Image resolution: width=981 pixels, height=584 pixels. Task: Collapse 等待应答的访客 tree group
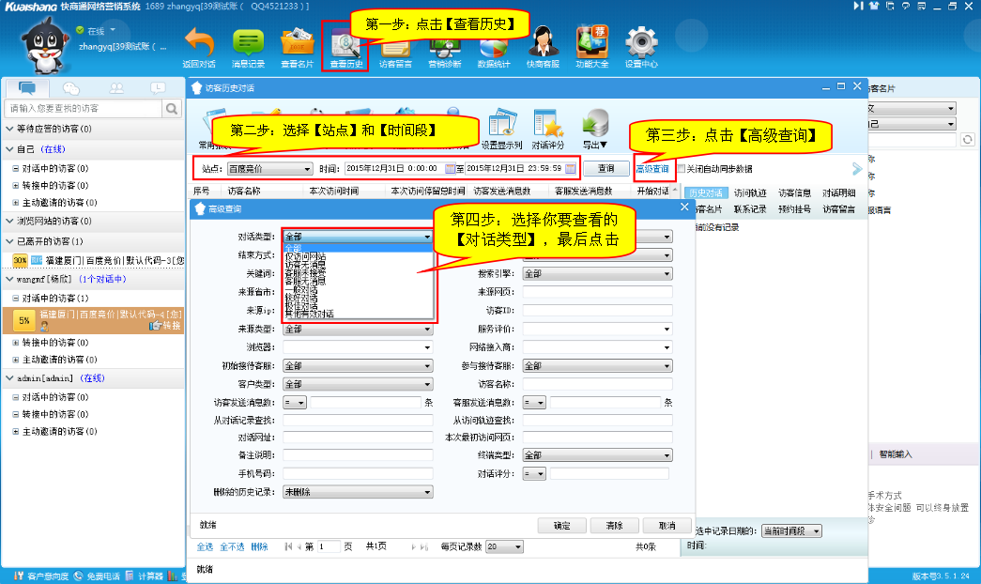[x=9, y=129]
